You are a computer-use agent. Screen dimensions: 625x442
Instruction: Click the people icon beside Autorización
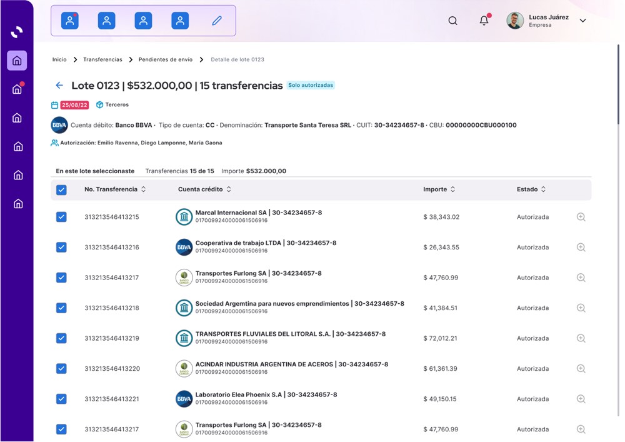pos(54,143)
